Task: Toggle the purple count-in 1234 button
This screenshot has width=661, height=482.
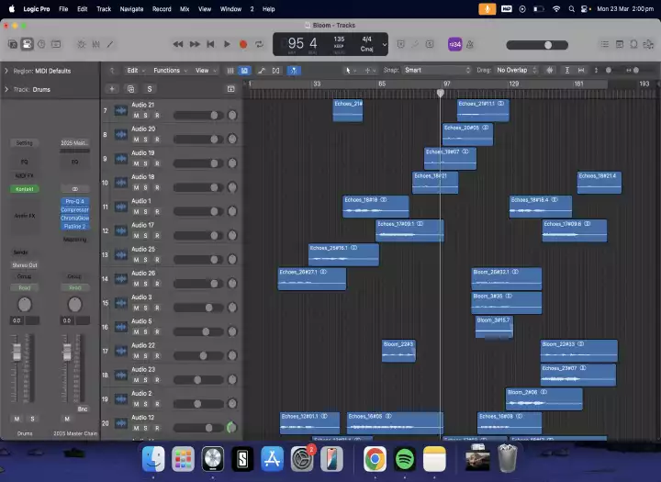Action: tap(454, 44)
